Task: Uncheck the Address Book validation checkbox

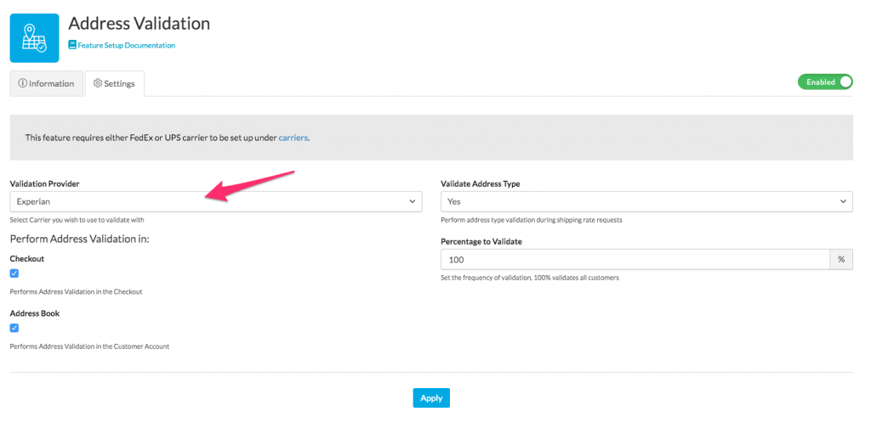Action: click(14, 328)
